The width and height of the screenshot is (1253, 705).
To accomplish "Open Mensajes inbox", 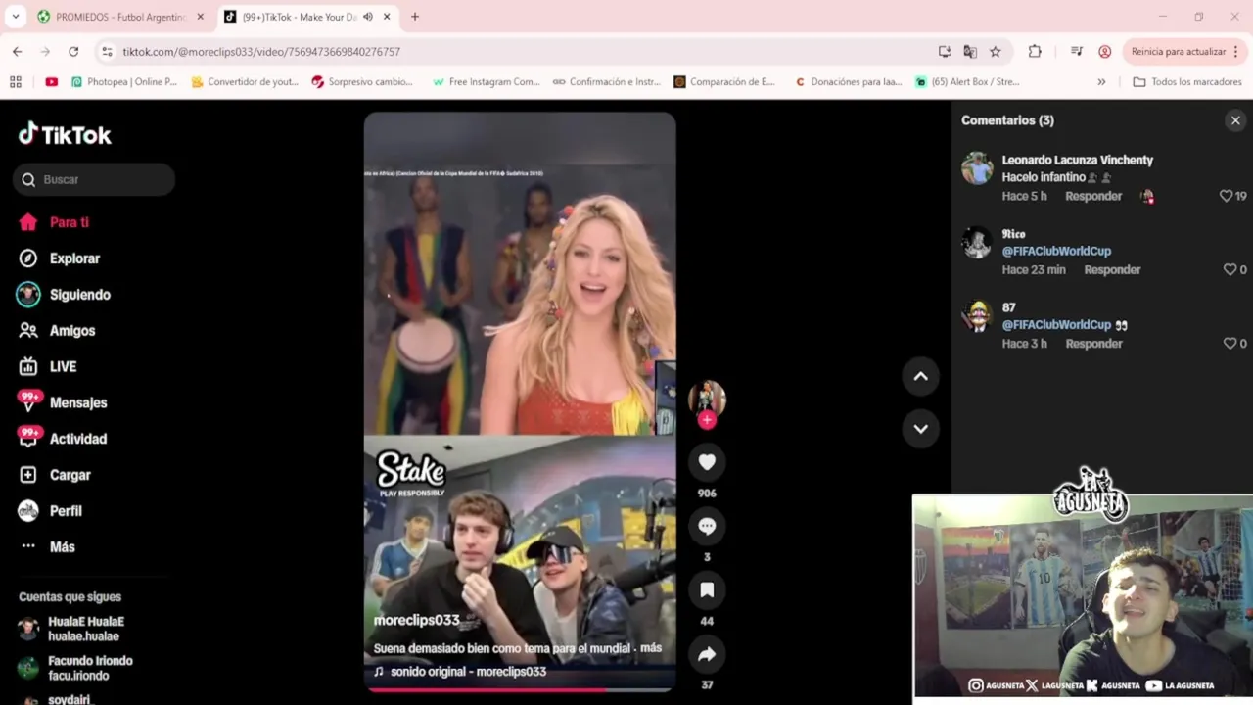I will click(64, 402).
